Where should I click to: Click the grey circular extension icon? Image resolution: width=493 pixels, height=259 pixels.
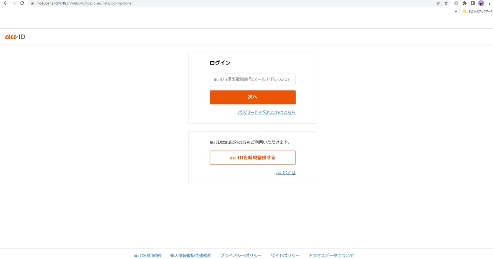click(456, 3)
